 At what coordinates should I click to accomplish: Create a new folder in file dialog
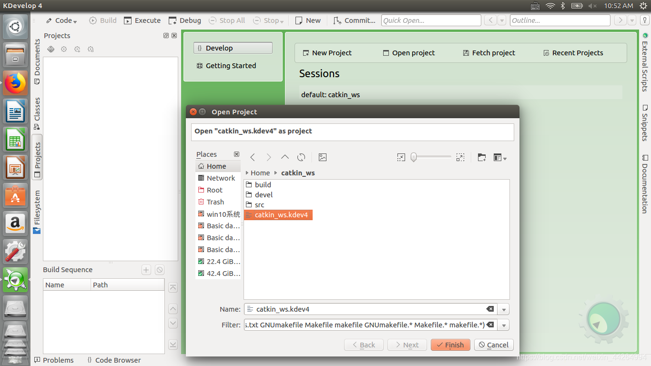click(482, 157)
